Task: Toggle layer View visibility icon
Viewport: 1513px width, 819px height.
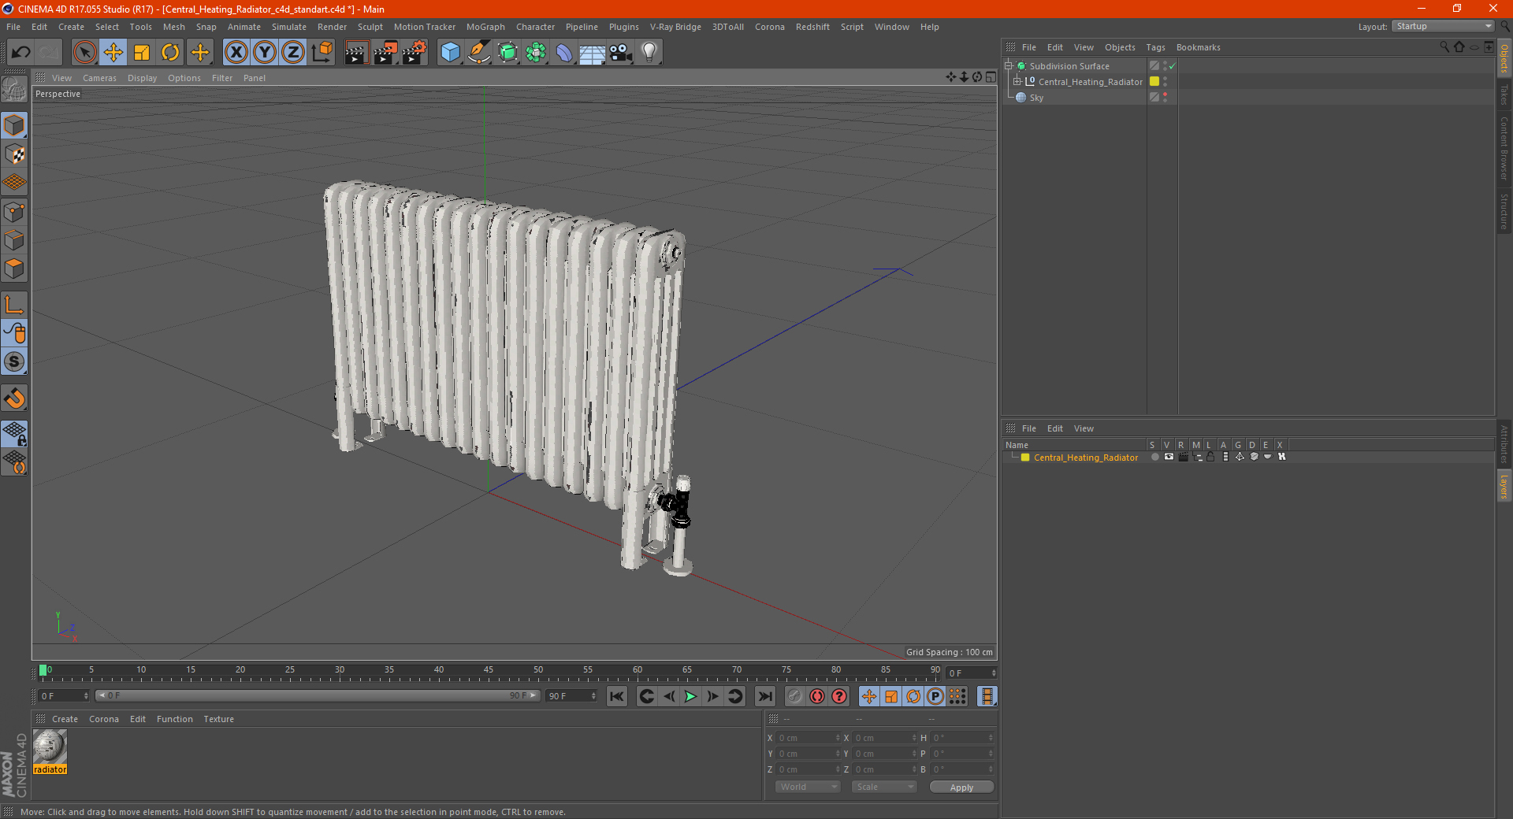Action: pos(1169,457)
